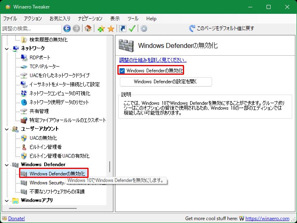Click the green checkmark apply icon
Image resolution: width=297 pixels, height=223 pixels.
132,28
